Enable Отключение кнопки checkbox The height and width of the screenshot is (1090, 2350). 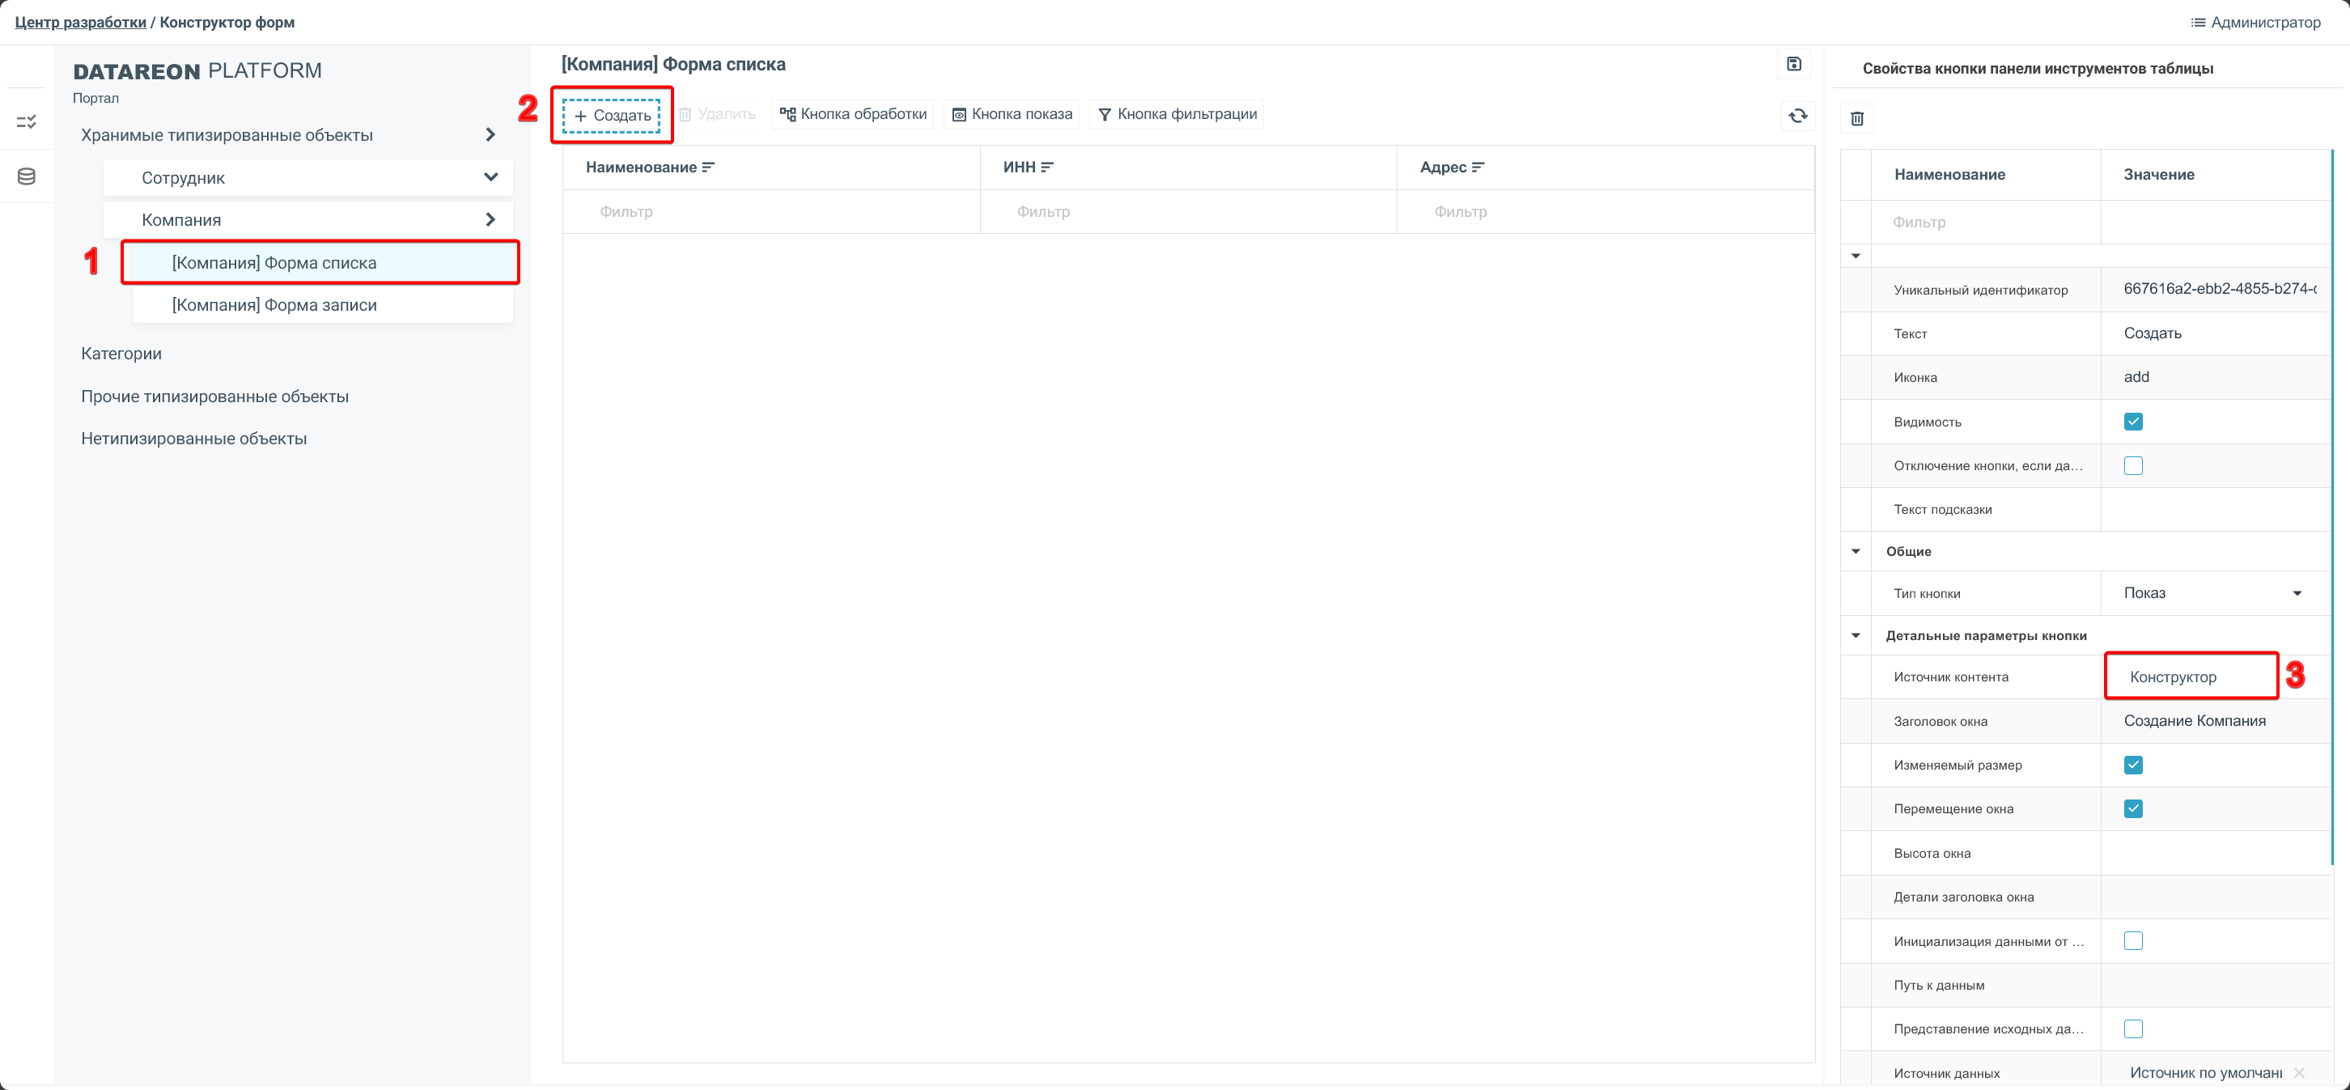click(2133, 466)
